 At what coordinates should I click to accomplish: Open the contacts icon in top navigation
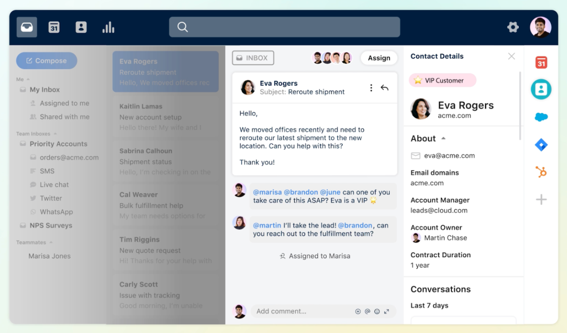(81, 27)
